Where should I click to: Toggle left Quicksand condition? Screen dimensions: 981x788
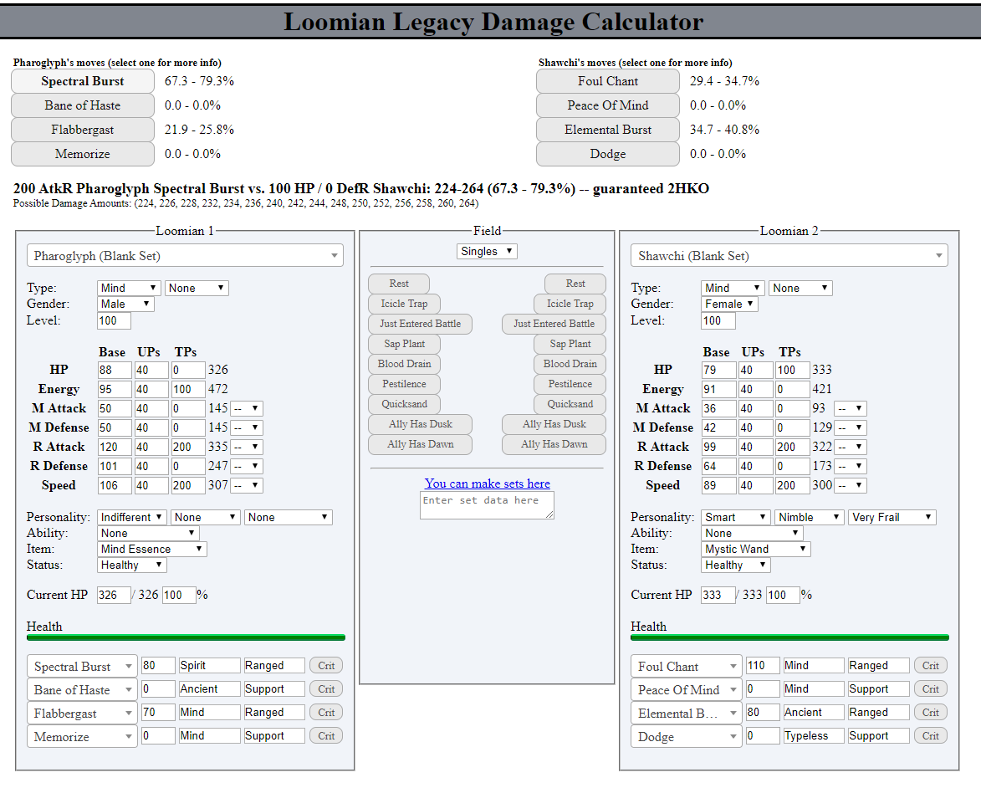click(x=404, y=404)
